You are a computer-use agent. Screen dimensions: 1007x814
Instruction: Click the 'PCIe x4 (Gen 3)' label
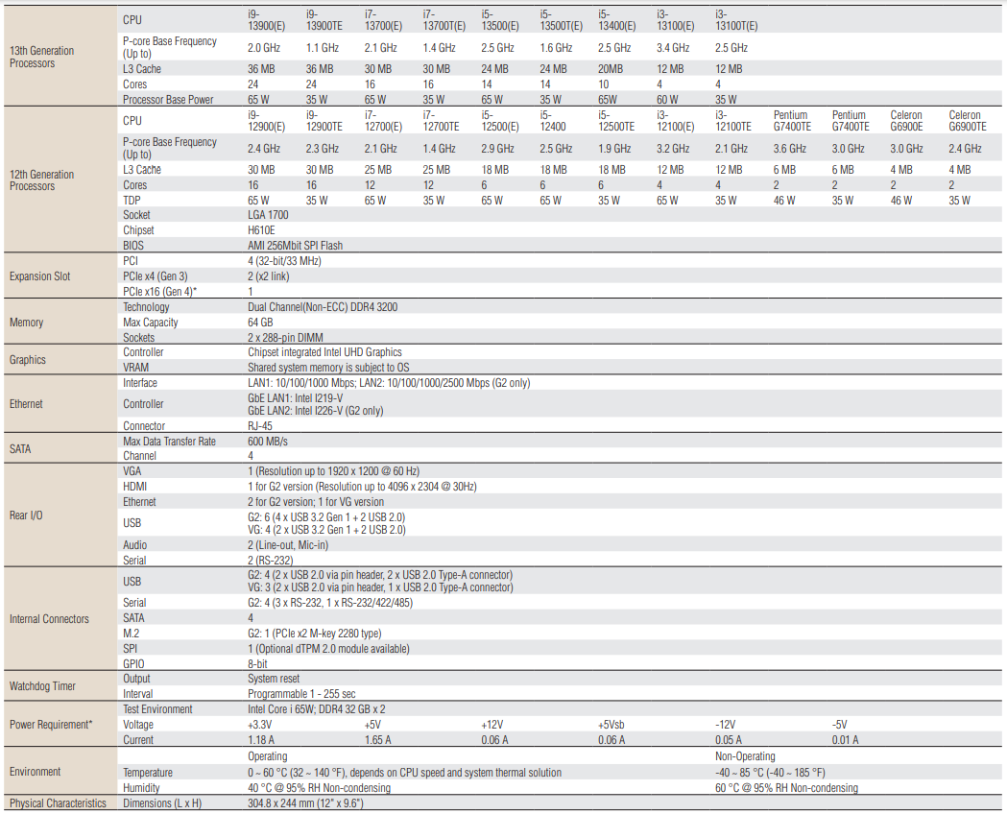tap(156, 276)
